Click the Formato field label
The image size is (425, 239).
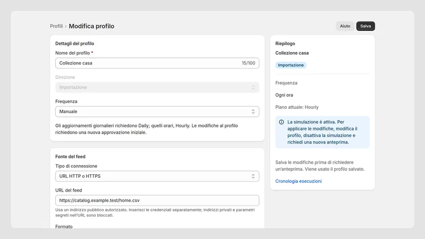[64, 227]
